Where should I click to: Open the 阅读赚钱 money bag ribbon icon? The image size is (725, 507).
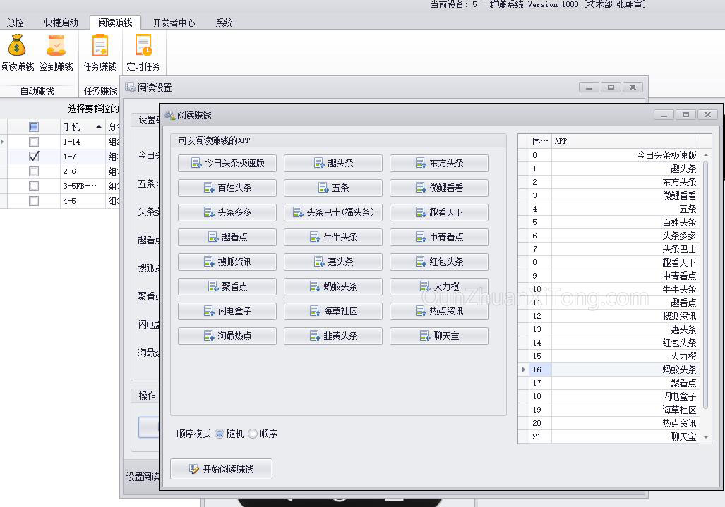pyautogui.click(x=17, y=53)
